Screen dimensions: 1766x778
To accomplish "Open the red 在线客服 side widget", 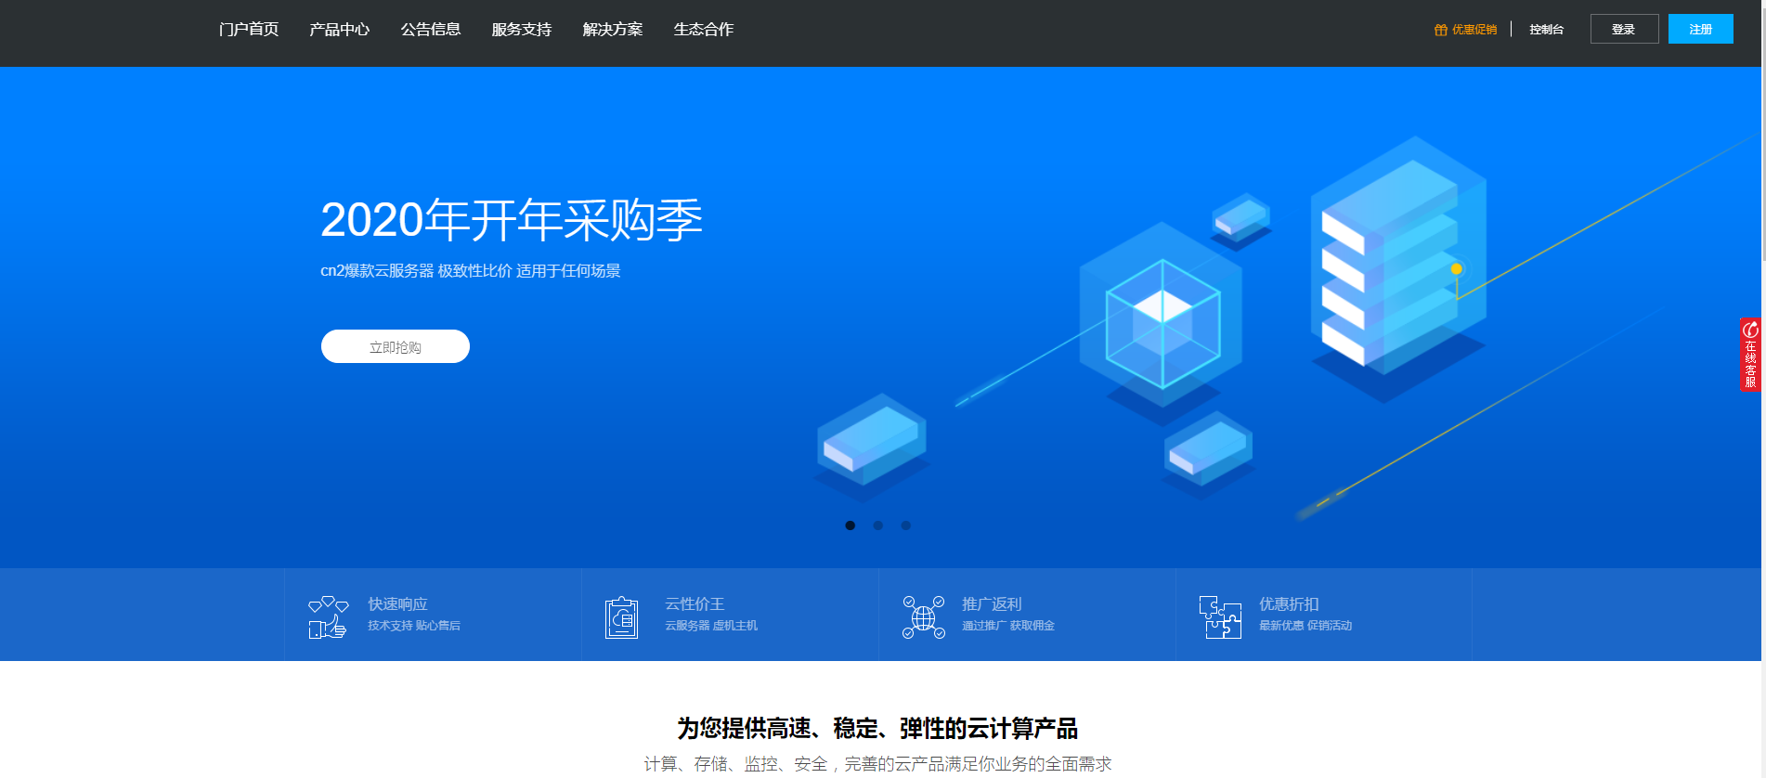I will coord(1750,355).
